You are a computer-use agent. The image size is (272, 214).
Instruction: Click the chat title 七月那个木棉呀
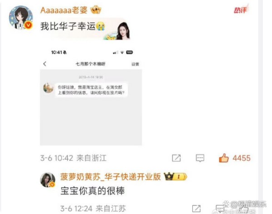(x=91, y=64)
